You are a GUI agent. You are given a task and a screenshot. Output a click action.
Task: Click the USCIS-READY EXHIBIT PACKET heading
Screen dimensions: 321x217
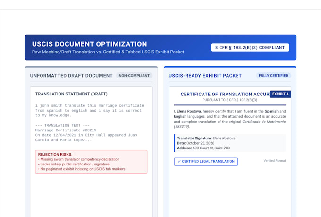pyautogui.click(x=205, y=76)
